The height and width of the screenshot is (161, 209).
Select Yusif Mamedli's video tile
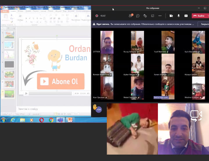pyautogui.click(x=168, y=42)
